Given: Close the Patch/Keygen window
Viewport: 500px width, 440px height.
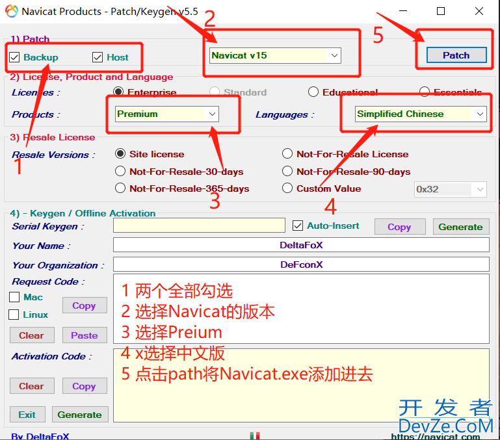Looking at the screenshot, I should pos(479,11).
